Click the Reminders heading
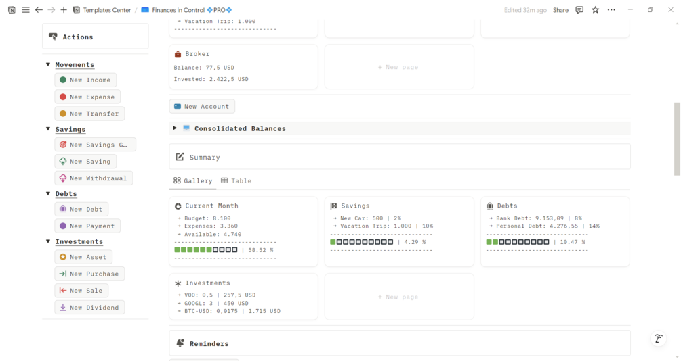Viewport: 681px width, 361px height. [x=209, y=343]
